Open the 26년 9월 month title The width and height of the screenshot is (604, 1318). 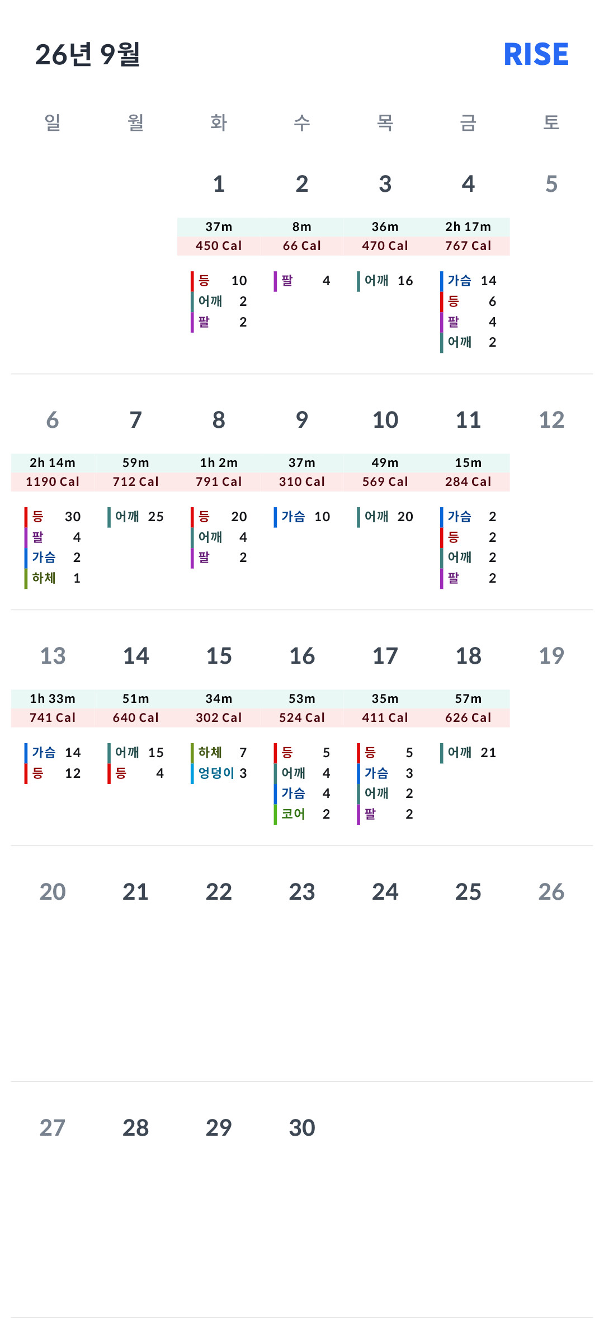(88, 54)
